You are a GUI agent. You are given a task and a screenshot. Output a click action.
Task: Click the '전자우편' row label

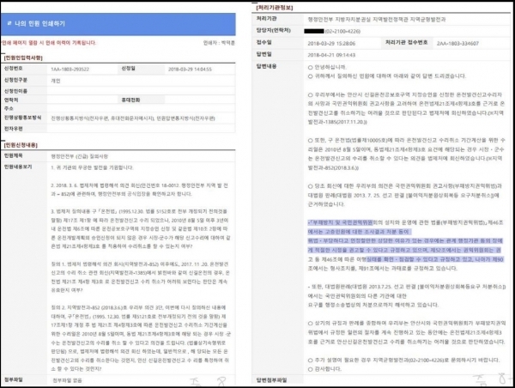click(x=14, y=129)
